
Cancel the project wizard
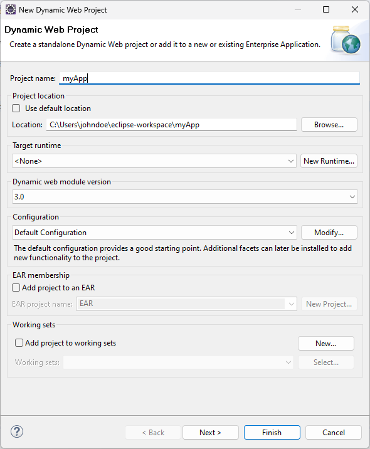(x=334, y=433)
